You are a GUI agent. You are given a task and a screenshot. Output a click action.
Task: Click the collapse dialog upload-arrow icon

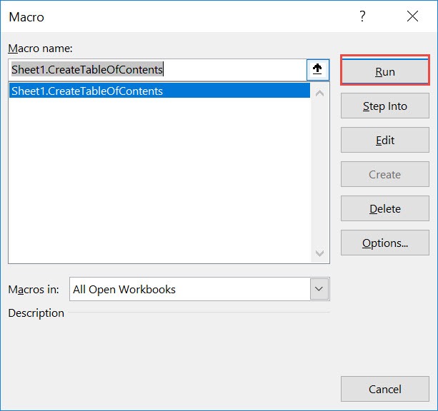(318, 69)
